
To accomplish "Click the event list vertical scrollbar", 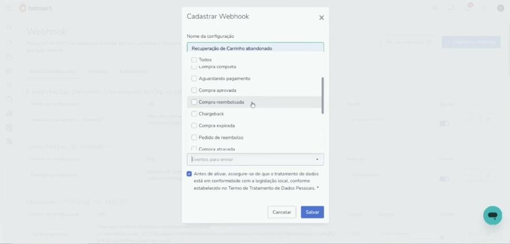I will (x=322, y=95).
